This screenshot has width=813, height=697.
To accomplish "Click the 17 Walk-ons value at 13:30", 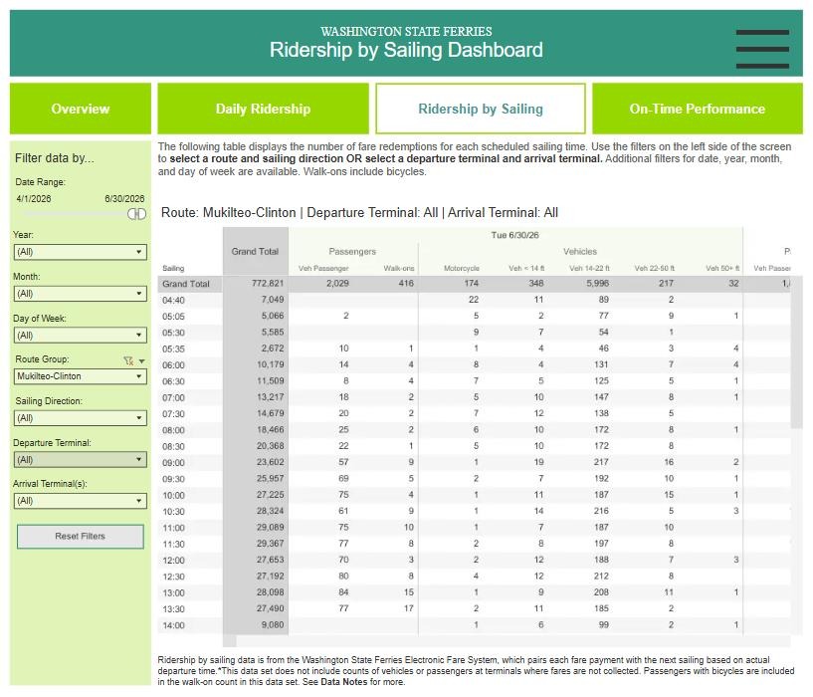I will click(409, 608).
